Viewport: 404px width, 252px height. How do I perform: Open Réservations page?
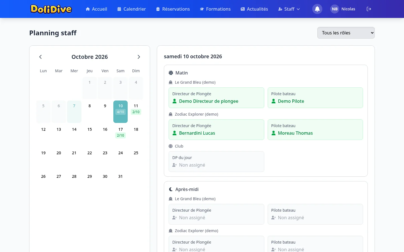173,9
